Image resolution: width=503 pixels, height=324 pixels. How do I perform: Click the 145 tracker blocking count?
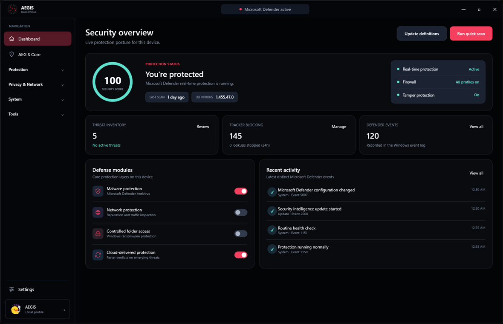235,136
